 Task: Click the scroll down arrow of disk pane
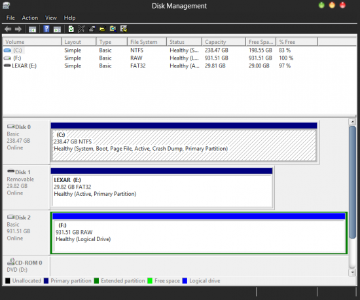point(352,272)
